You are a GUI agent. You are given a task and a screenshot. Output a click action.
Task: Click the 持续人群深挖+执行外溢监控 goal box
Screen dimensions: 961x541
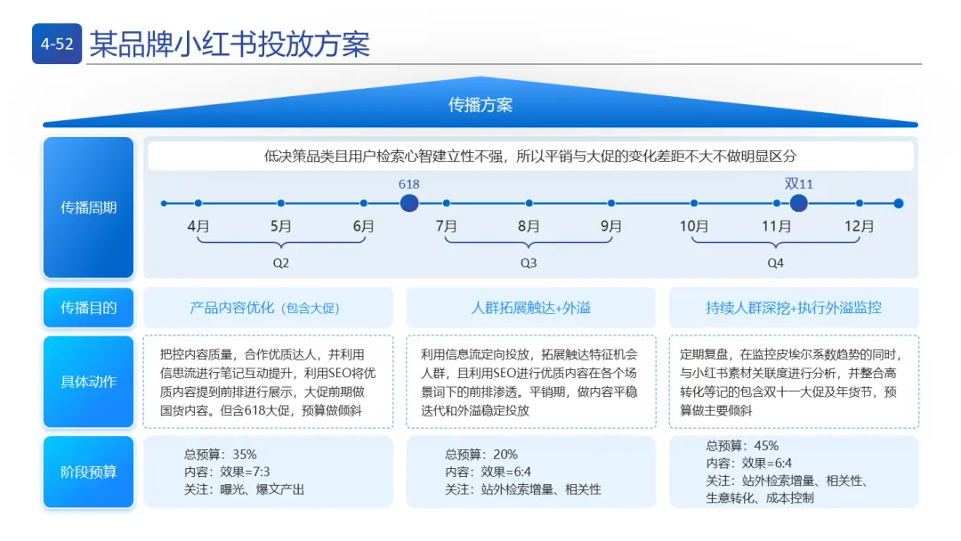pyautogui.click(x=793, y=307)
